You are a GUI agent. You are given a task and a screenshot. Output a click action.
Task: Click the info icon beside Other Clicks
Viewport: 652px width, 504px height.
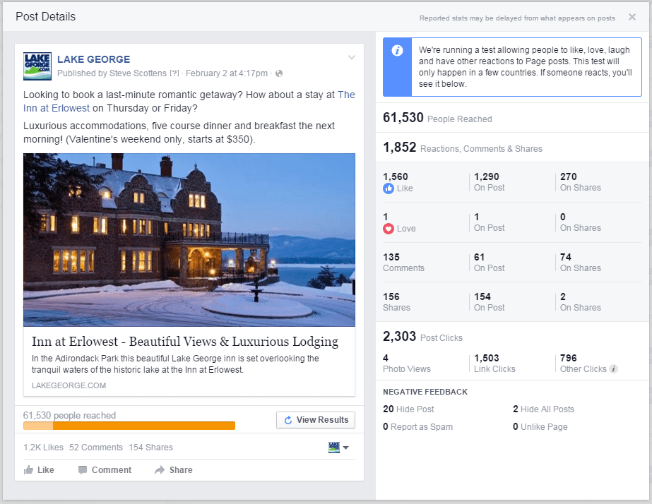[613, 369]
